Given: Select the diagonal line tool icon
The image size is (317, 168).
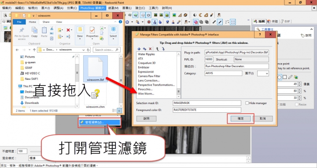Looking at the screenshot, I should (x=220, y=22).
